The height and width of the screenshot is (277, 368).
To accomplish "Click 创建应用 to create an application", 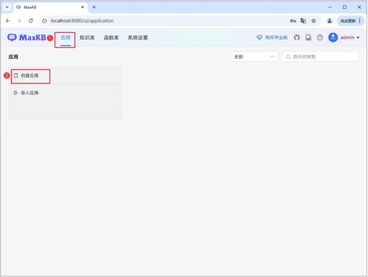I will (29, 76).
